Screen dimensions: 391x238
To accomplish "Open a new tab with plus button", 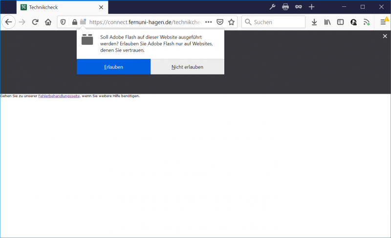I will (x=311, y=7).
